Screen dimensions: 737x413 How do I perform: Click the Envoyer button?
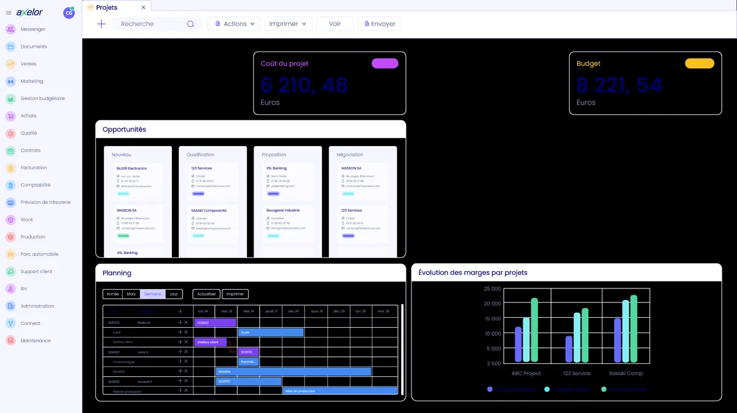[x=380, y=24]
